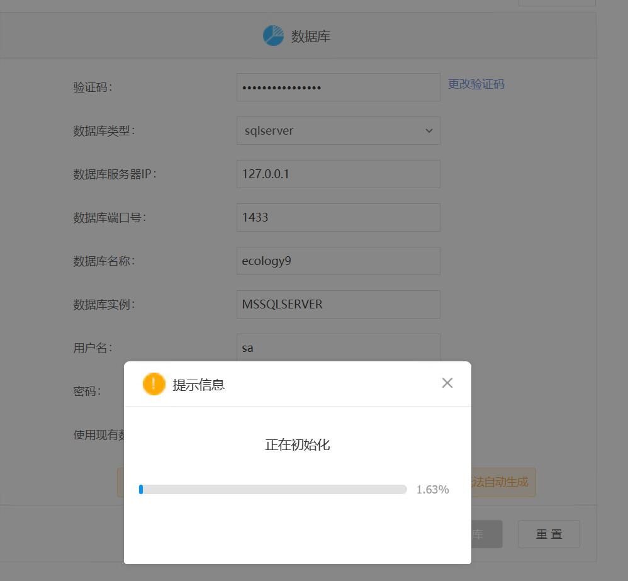Image resolution: width=628 pixels, height=581 pixels.
Task: Open the 数据库类型 sqlserver dropdown
Action: tap(338, 131)
